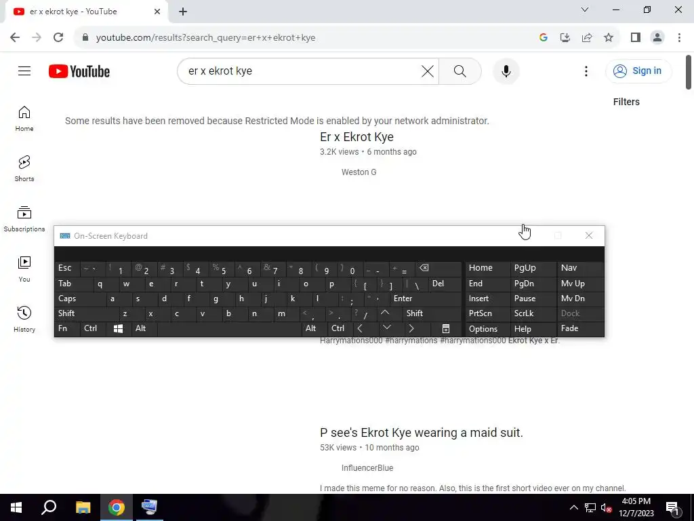Screen dimensions: 694x521
Task: Open the notification center
Action: coord(672,507)
